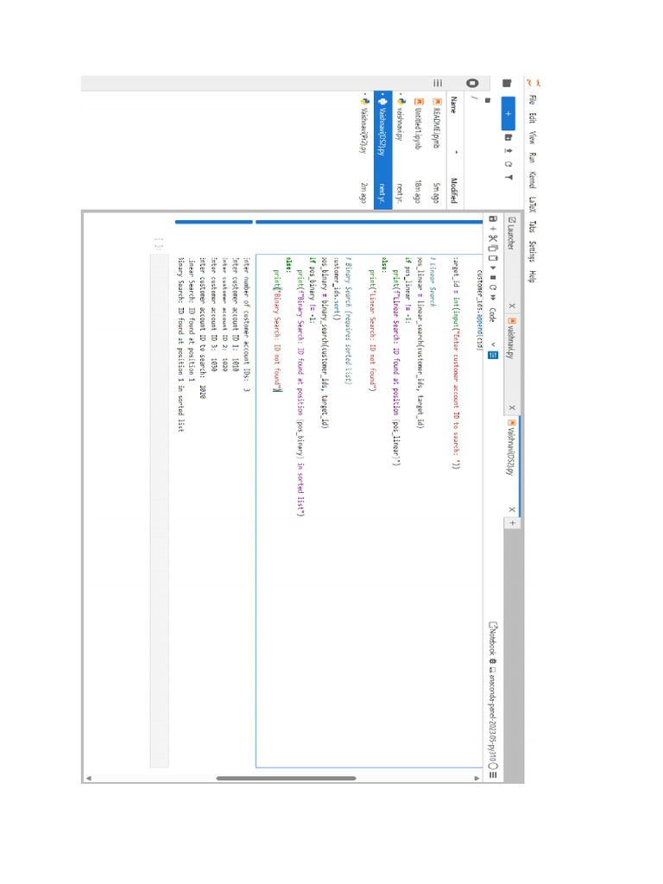Open the Edit menu
The width and height of the screenshot is (663, 884).
[x=532, y=117]
